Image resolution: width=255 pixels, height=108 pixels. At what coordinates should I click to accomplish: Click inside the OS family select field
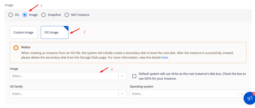(x=63, y=94)
